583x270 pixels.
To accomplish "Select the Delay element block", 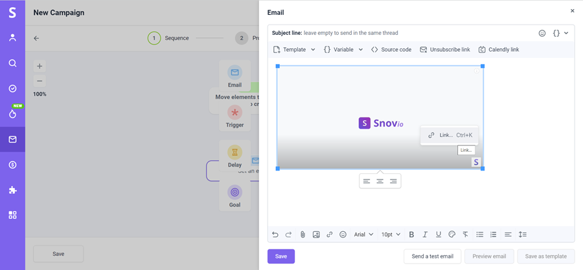I will [x=234, y=156].
